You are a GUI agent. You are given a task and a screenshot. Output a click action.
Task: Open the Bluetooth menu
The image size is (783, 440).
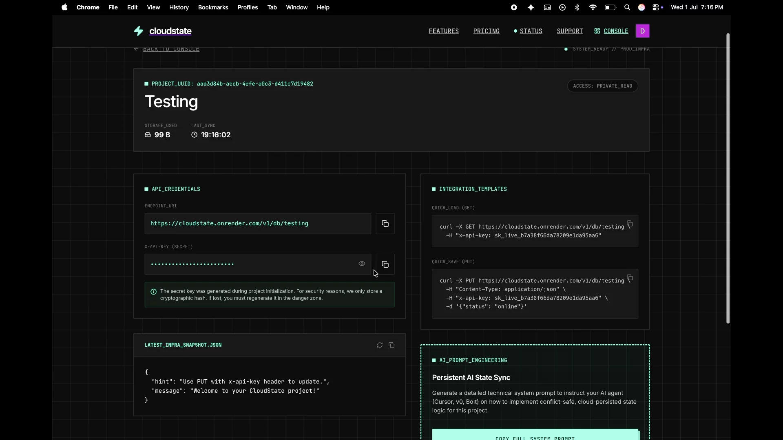pyautogui.click(x=577, y=7)
